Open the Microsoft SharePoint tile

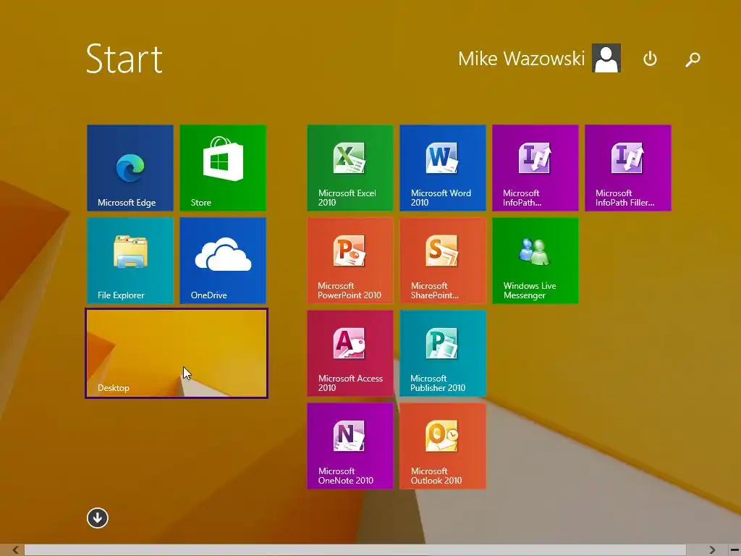tap(443, 261)
